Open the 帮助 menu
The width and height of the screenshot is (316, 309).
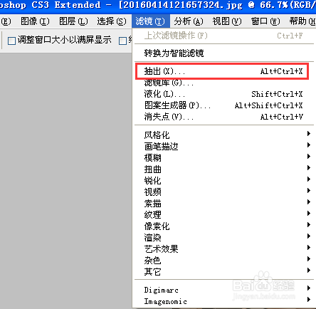pyautogui.click(x=302, y=21)
